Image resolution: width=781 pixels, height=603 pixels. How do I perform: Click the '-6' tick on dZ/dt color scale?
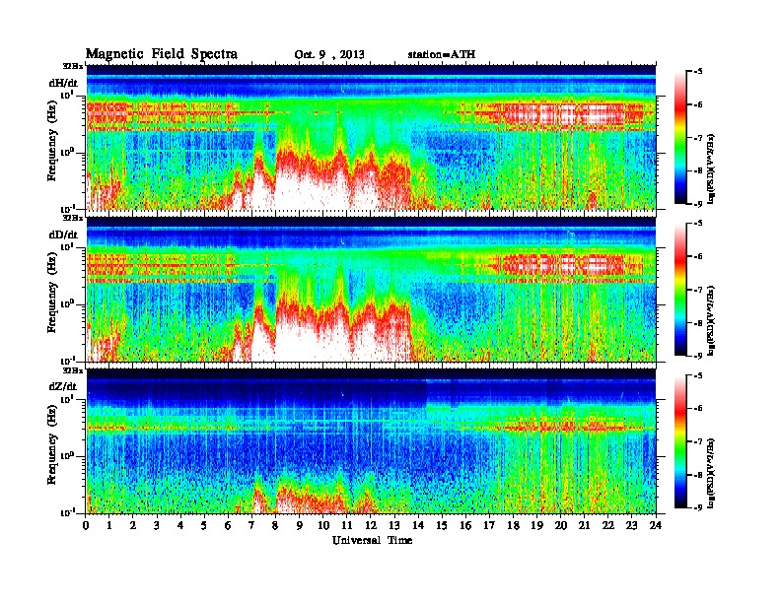pos(698,408)
